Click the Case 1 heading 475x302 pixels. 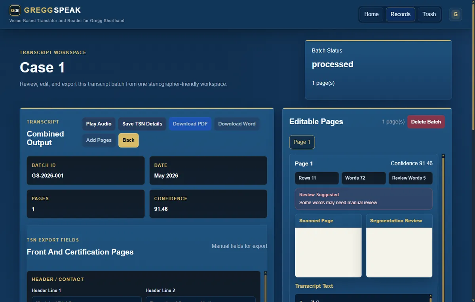(x=42, y=67)
